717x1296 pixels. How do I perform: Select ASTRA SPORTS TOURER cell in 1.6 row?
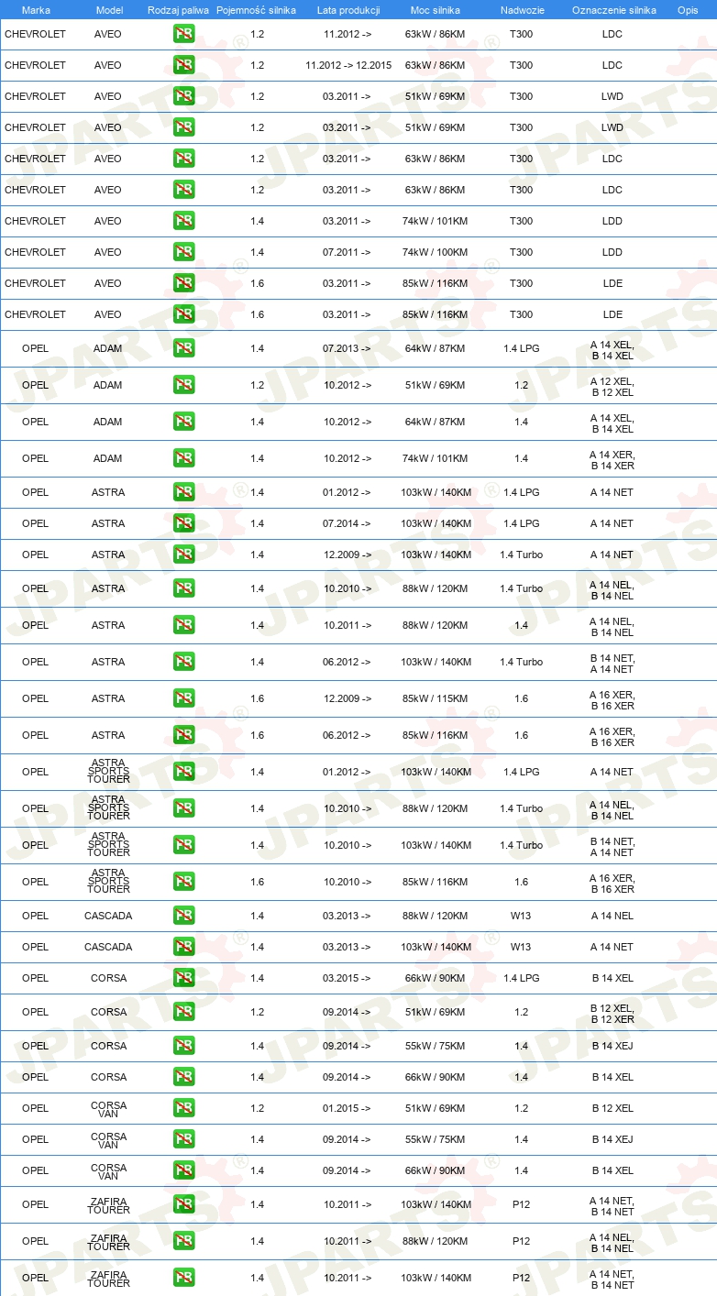tap(108, 882)
